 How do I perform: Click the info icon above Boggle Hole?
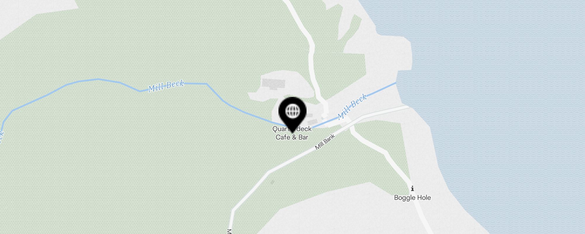click(x=412, y=188)
